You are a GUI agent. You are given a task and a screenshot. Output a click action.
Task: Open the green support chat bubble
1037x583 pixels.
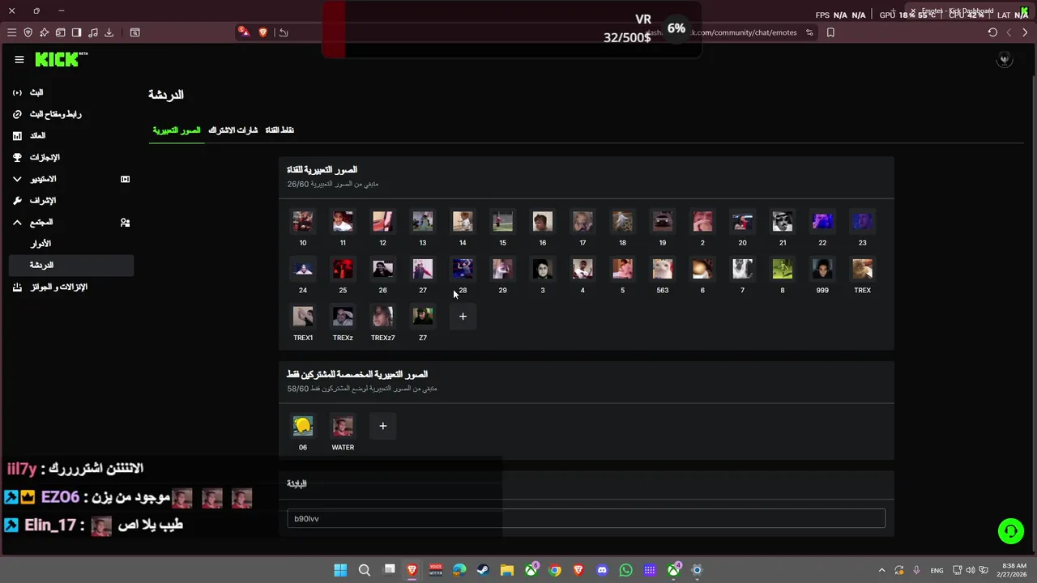coord(1011,531)
